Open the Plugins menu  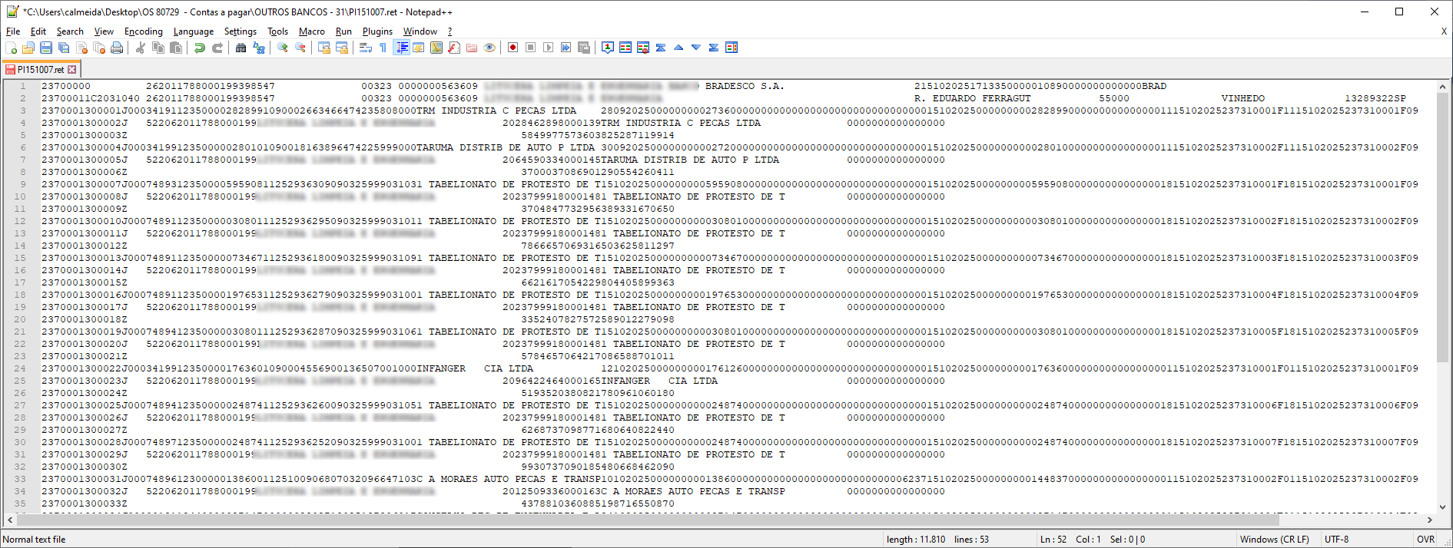point(377,31)
